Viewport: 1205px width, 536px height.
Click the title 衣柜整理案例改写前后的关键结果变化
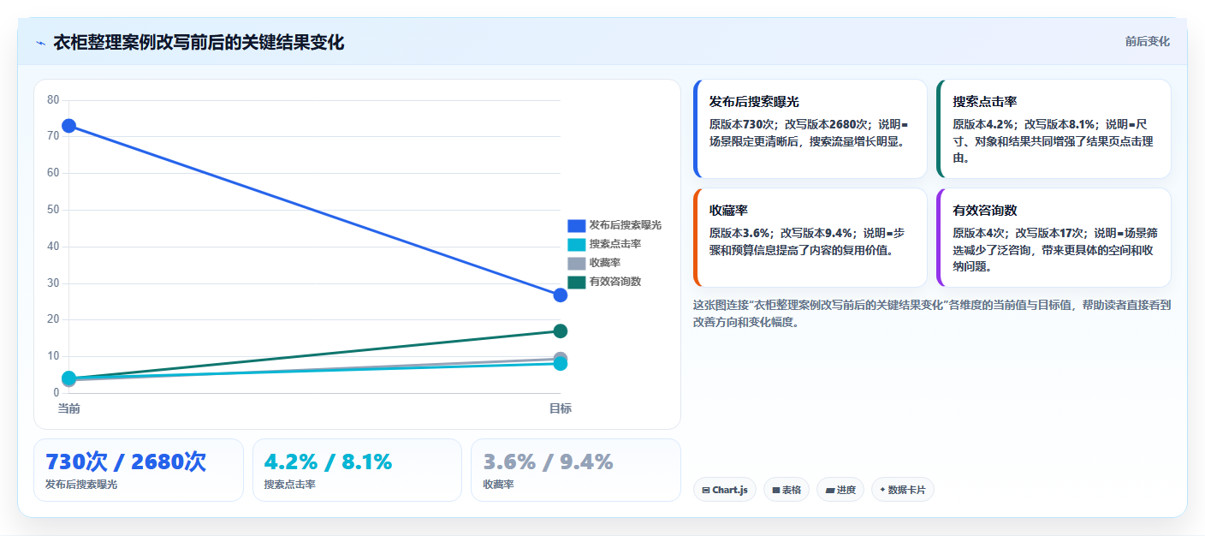(x=199, y=43)
